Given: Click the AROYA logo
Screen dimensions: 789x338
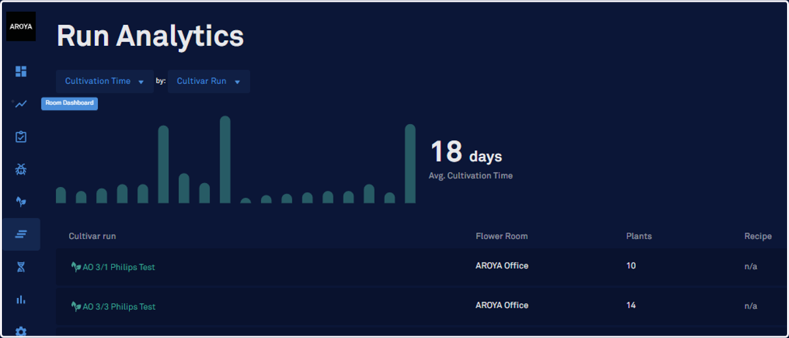Looking at the screenshot, I should (21, 26).
